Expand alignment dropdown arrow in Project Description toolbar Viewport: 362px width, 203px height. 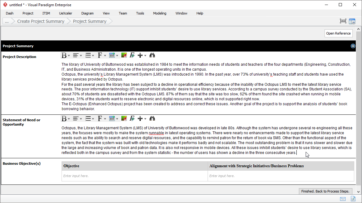click(x=81, y=56)
